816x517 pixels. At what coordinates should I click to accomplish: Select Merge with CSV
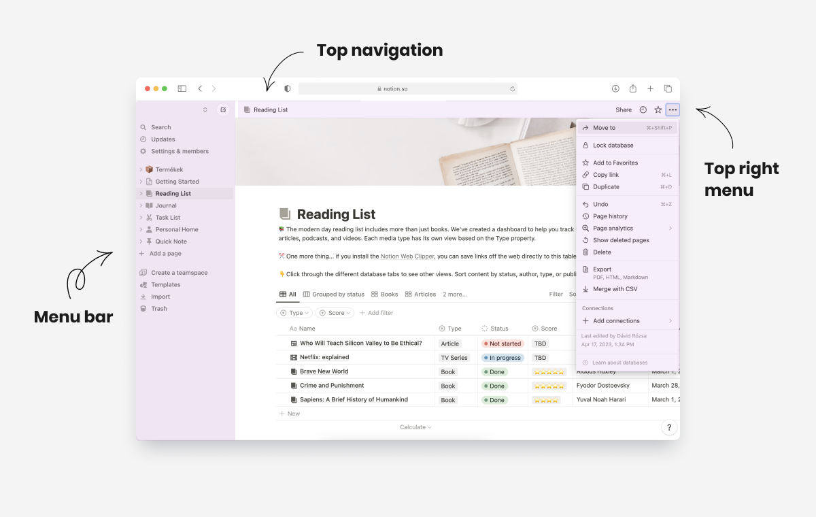[x=627, y=289]
